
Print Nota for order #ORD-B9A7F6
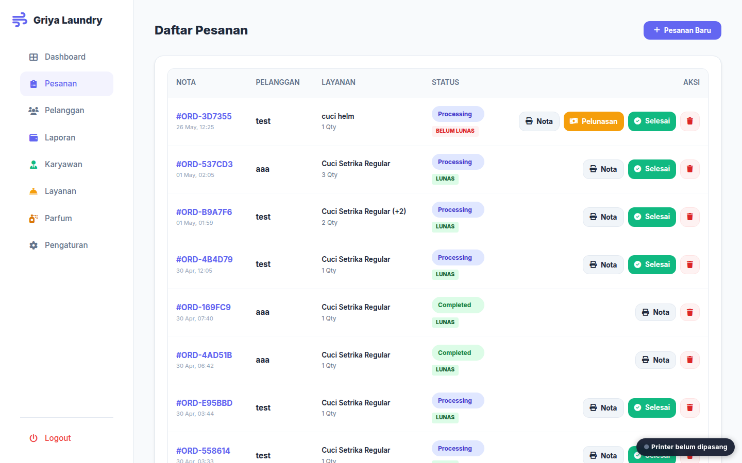(603, 217)
